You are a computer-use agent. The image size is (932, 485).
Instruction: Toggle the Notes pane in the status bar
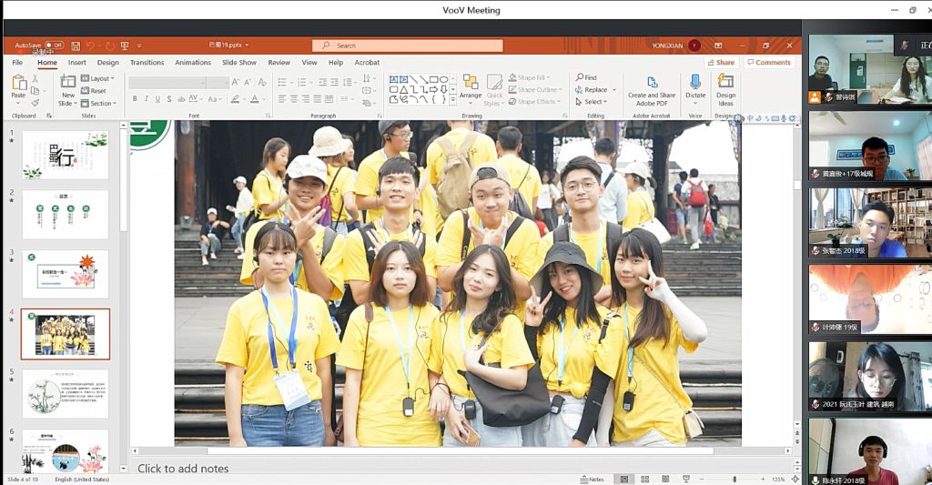(592, 479)
